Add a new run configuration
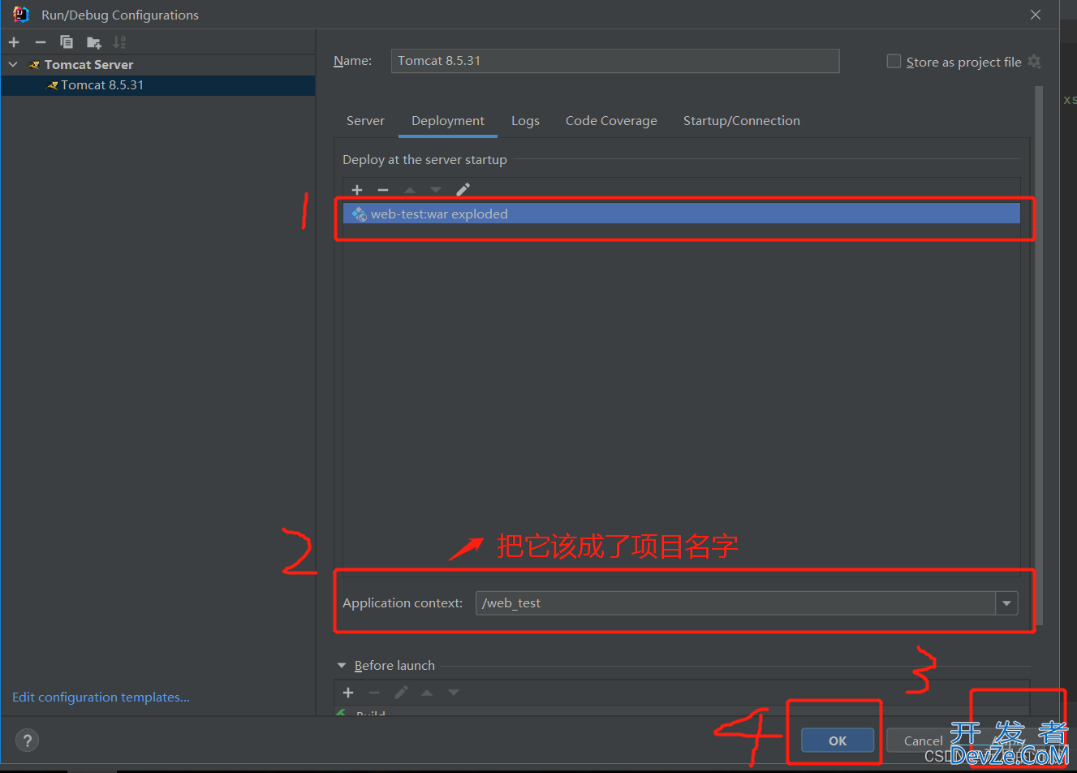 pyautogui.click(x=14, y=42)
